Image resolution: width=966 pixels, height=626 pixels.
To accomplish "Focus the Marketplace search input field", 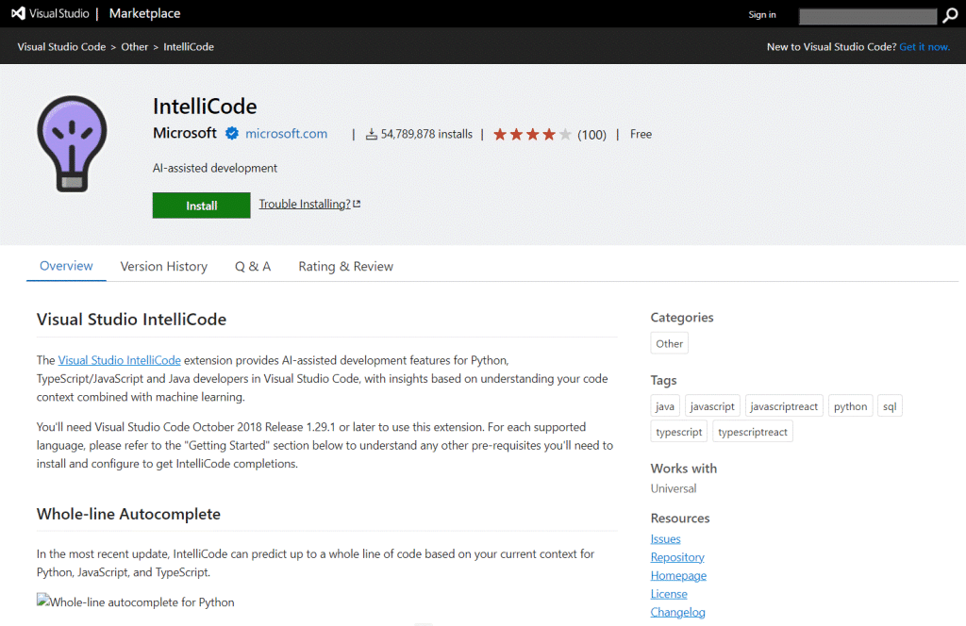I will (868, 17).
